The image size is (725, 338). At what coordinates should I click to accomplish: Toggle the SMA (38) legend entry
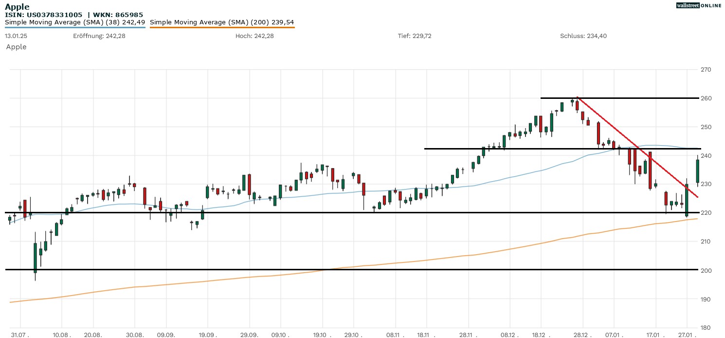click(x=75, y=22)
